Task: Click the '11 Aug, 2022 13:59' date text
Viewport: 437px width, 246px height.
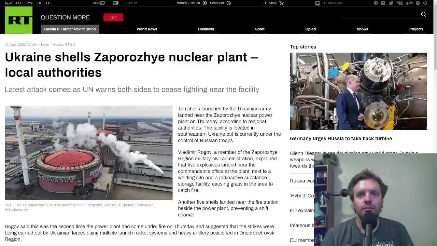Action: coord(20,44)
